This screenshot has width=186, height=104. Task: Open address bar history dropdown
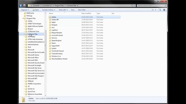(x=131, y=6)
